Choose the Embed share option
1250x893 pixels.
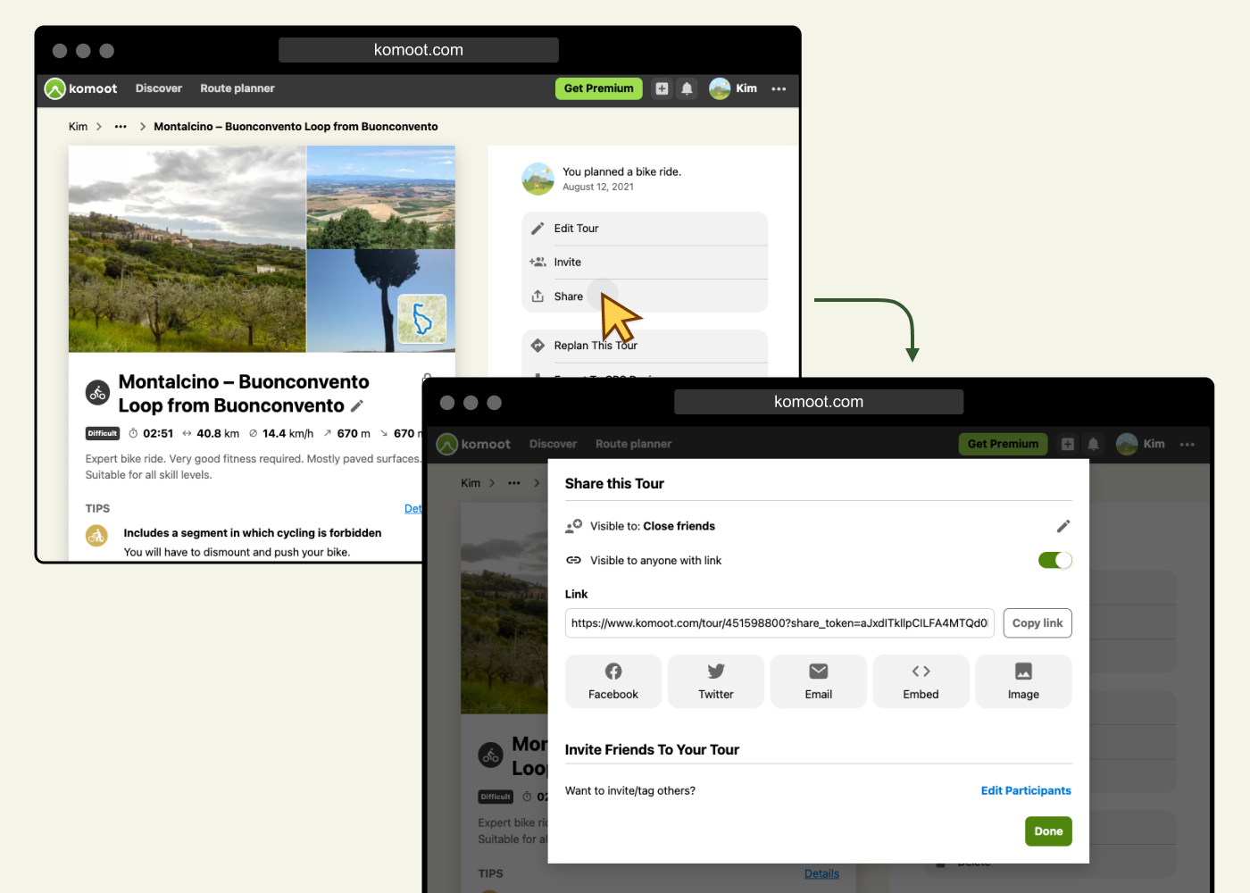[921, 681]
